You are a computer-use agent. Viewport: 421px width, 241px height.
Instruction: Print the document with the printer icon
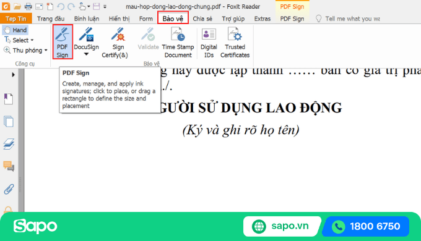[x=28, y=6]
